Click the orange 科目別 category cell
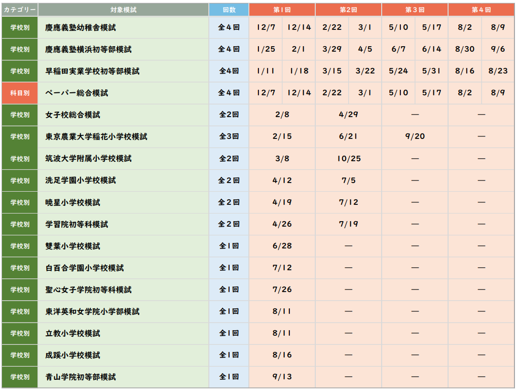This screenshot has height=390, width=517. [x=20, y=93]
